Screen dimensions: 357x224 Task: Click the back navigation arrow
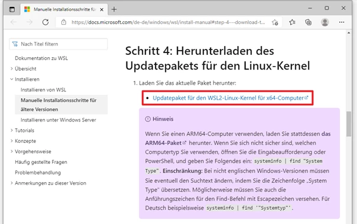tap(14, 22)
